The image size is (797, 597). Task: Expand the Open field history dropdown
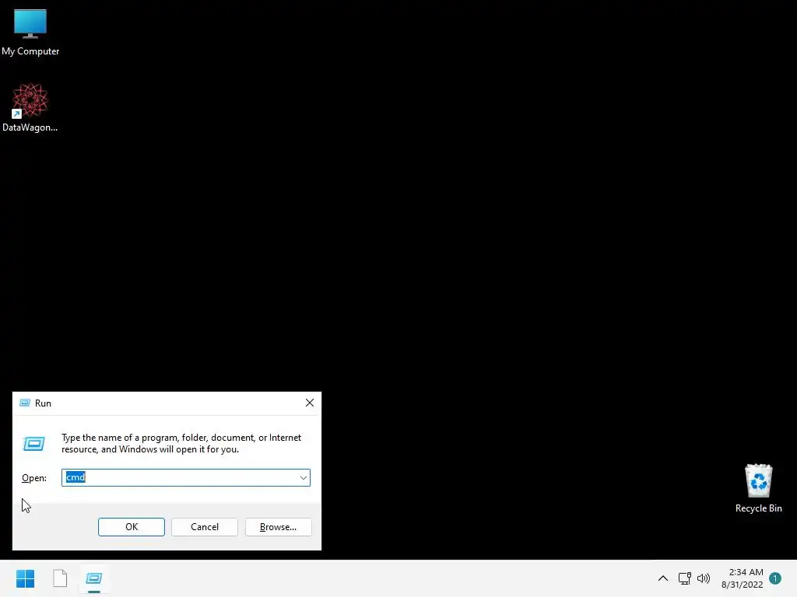(304, 478)
